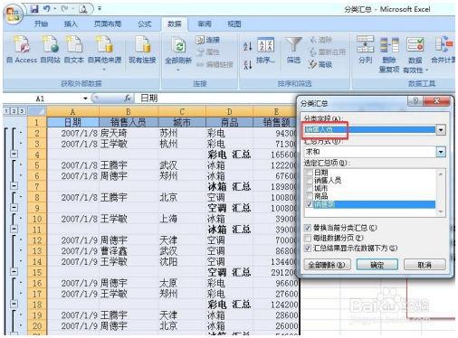Show outline level 1
The image size is (458, 338).
[x=6, y=111]
